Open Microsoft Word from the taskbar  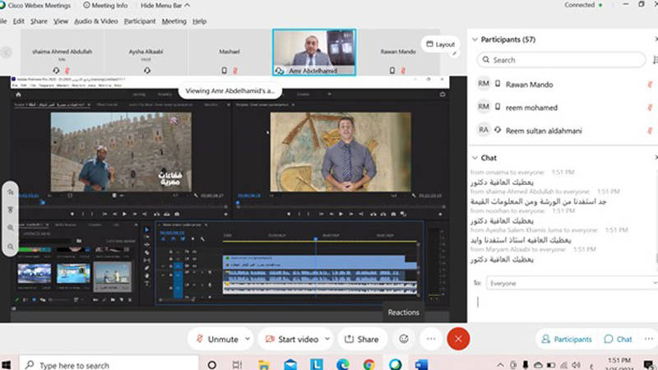(x=422, y=364)
